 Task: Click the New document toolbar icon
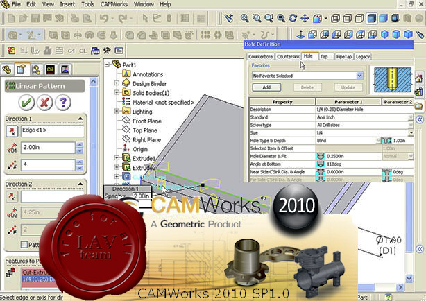pyautogui.click(x=11, y=18)
